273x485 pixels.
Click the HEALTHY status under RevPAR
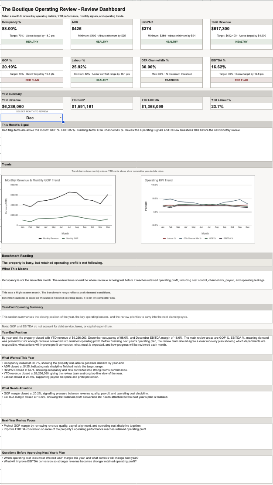(x=172, y=42)
